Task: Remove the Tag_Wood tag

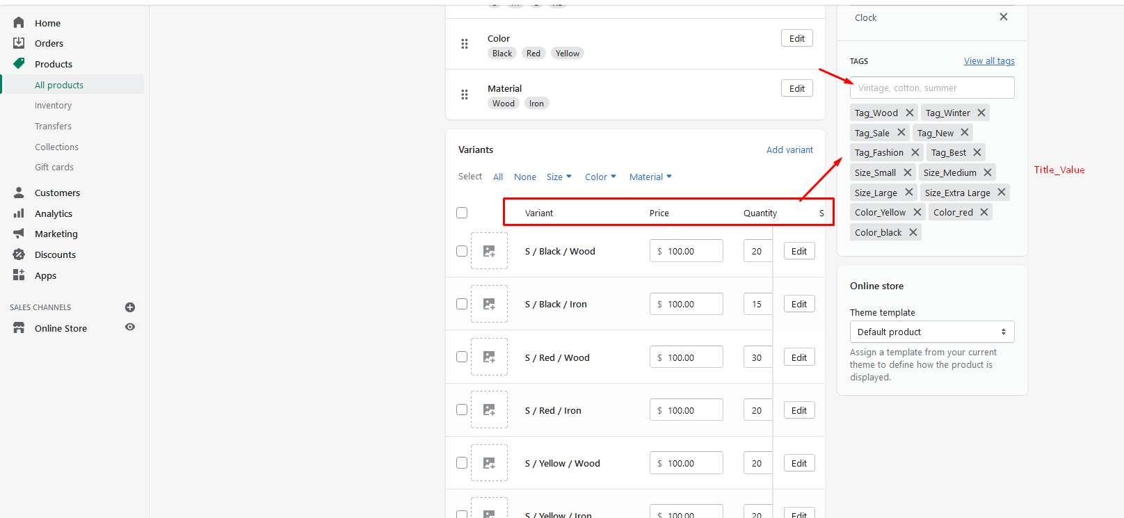Action: click(910, 113)
